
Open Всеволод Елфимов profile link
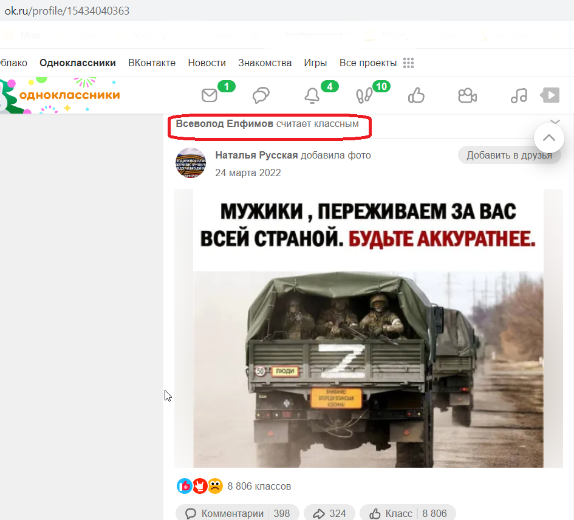[224, 124]
